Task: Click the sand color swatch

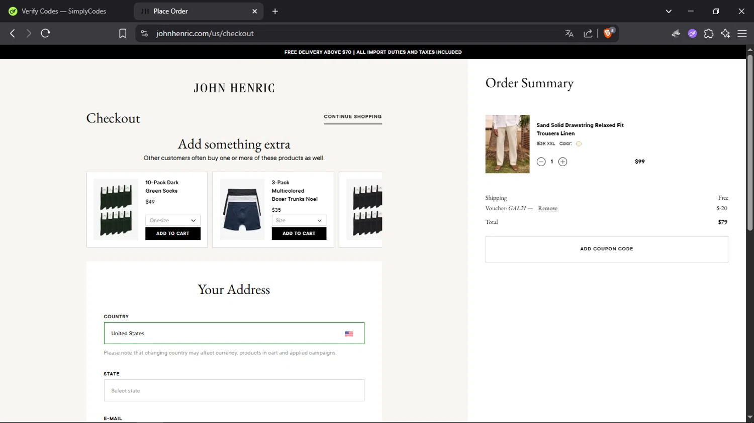Action: tap(579, 144)
